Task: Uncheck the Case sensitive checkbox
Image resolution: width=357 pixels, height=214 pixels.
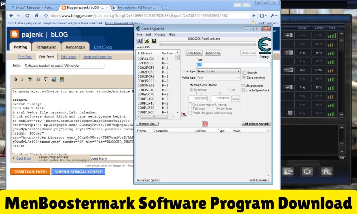Action: pyautogui.click(x=244, y=78)
